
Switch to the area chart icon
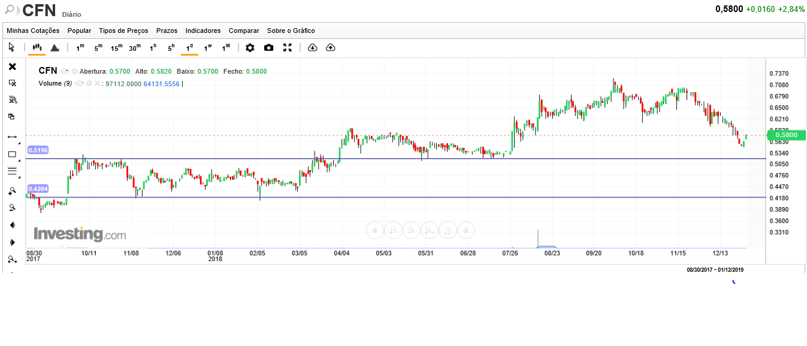[55, 47]
